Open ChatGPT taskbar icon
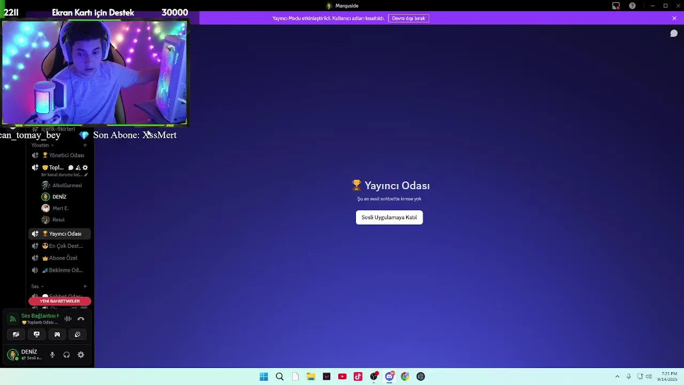The height and width of the screenshot is (385, 684). pos(421,376)
